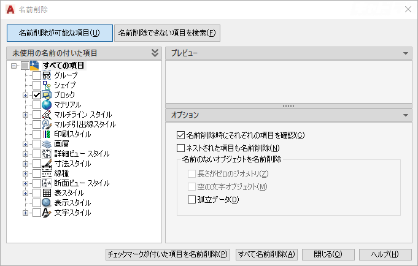This screenshot has width=418, height=266.
Task: Click the preview/options splitter grip dots
Action: click(288, 106)
